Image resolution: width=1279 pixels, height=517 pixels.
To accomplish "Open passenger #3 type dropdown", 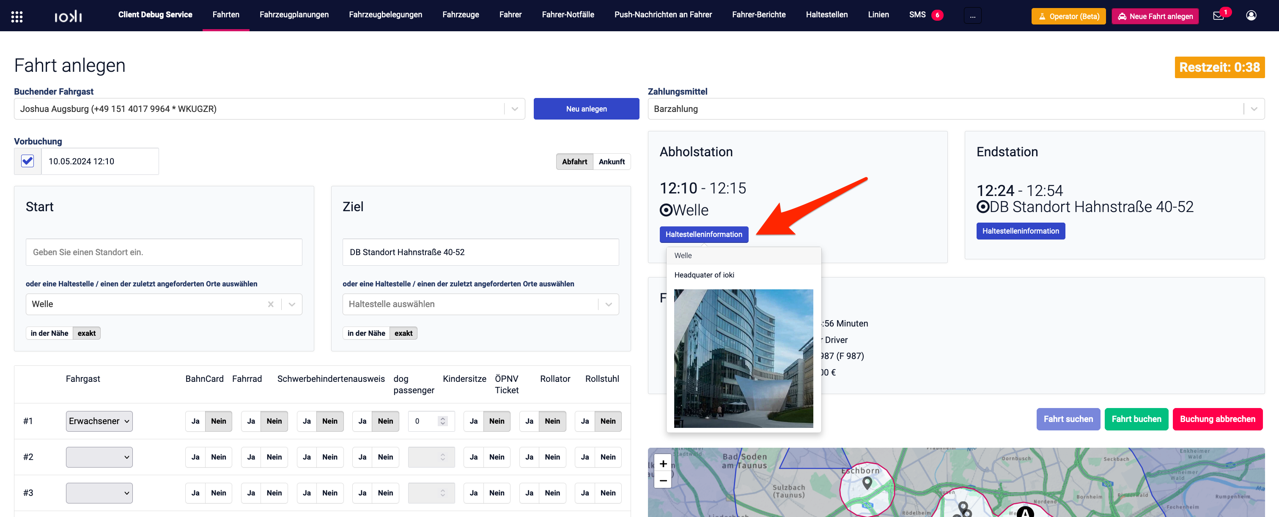I will coord(99,493).
